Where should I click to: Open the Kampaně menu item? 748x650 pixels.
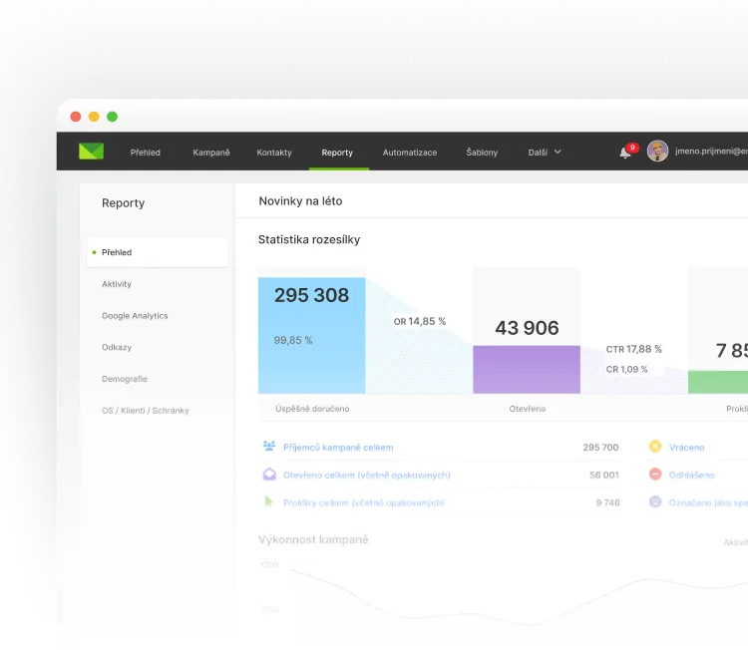point(211,153)
